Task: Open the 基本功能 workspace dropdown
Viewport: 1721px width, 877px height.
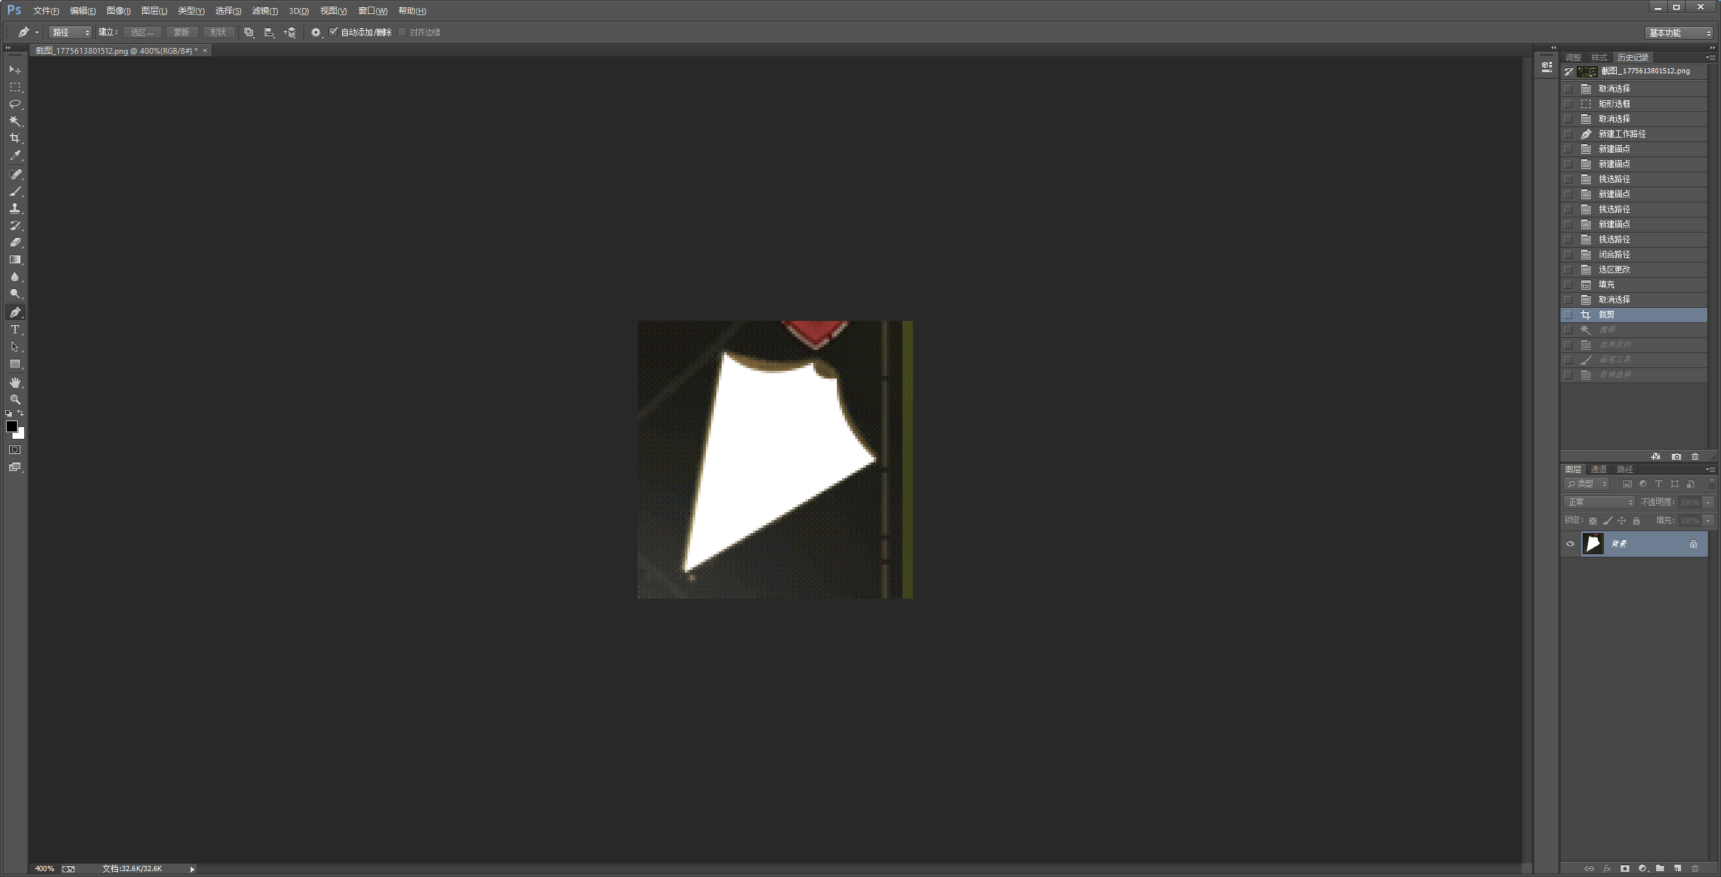Action: (x=1679, y=33)
